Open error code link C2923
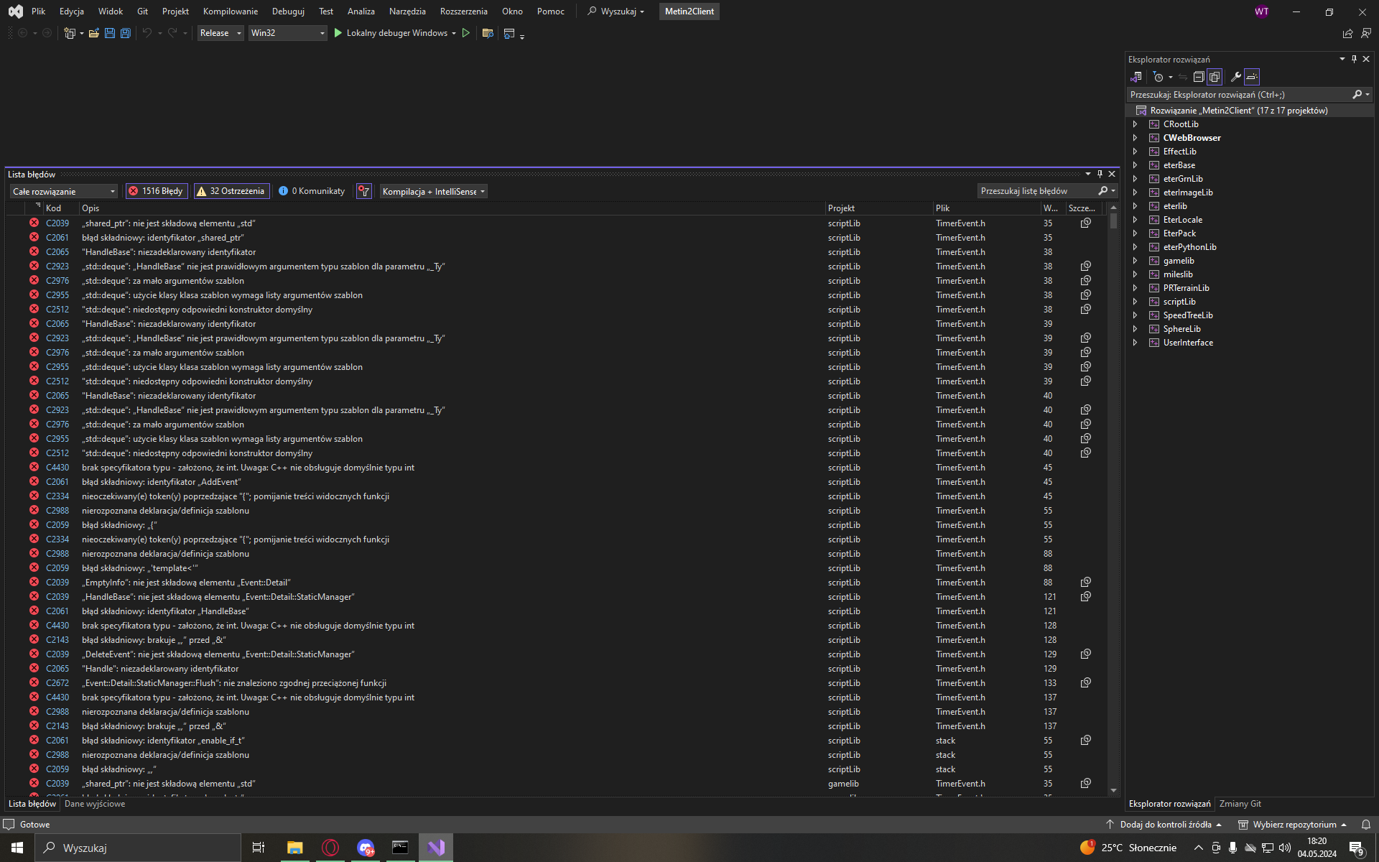The width and height of the screenshot is (1379, 862). (57, 267)
